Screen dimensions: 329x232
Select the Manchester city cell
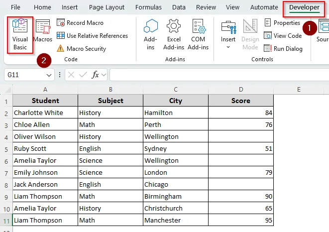176,220
